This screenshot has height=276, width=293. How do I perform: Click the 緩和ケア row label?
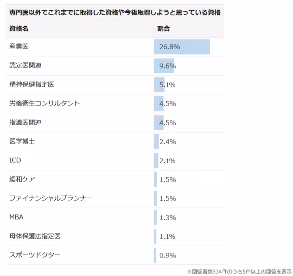pyautogui.click(x=22, y=179)
